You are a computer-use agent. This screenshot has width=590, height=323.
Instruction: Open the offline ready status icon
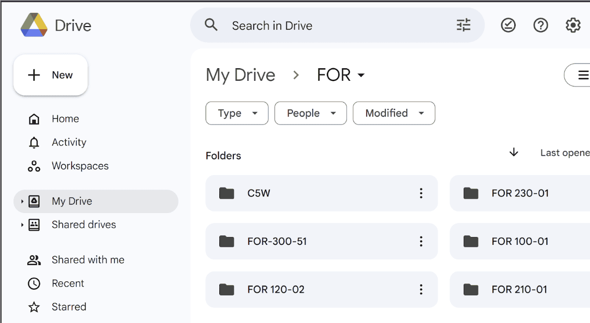coord(508,25)
